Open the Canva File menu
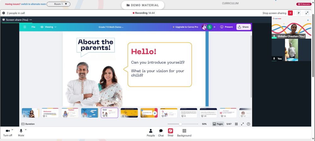 click(x=33, y=27)
